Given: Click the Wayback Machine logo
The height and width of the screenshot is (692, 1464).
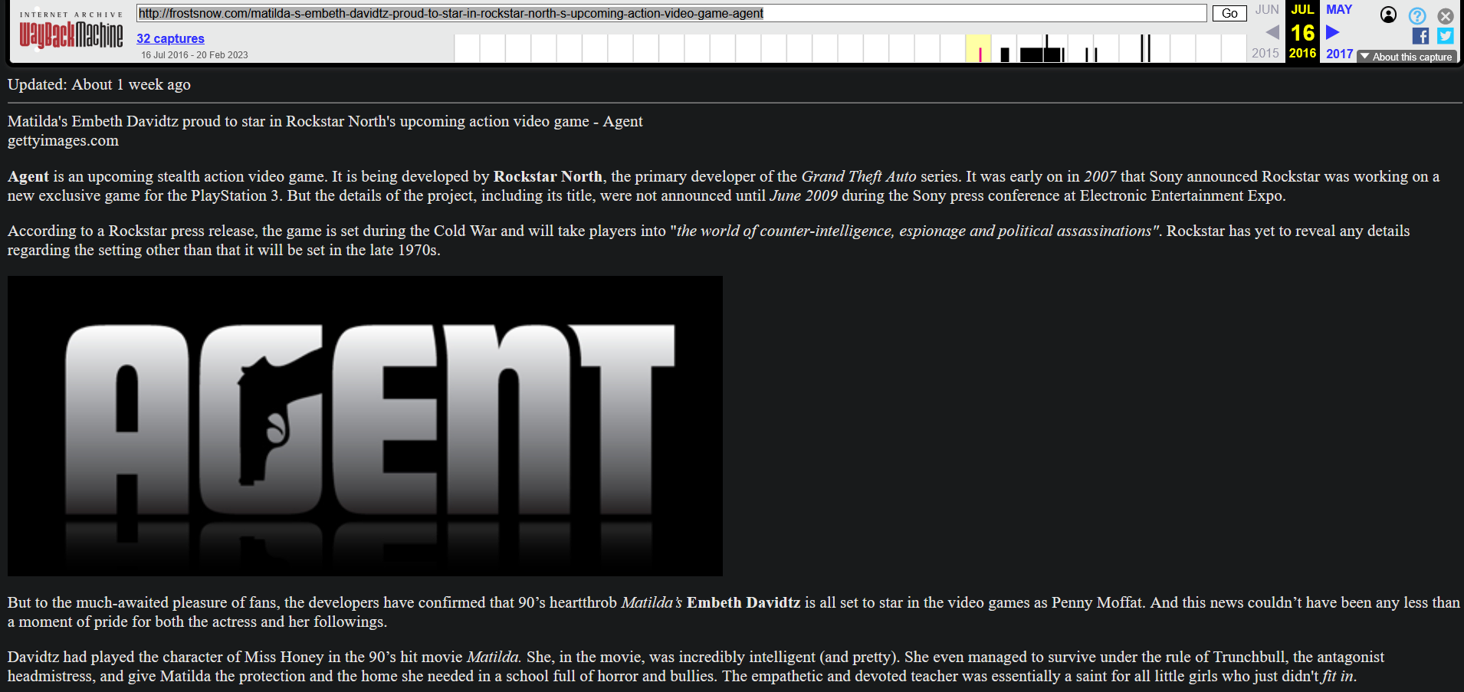Looking at the screenshot, I should (71, 31).
